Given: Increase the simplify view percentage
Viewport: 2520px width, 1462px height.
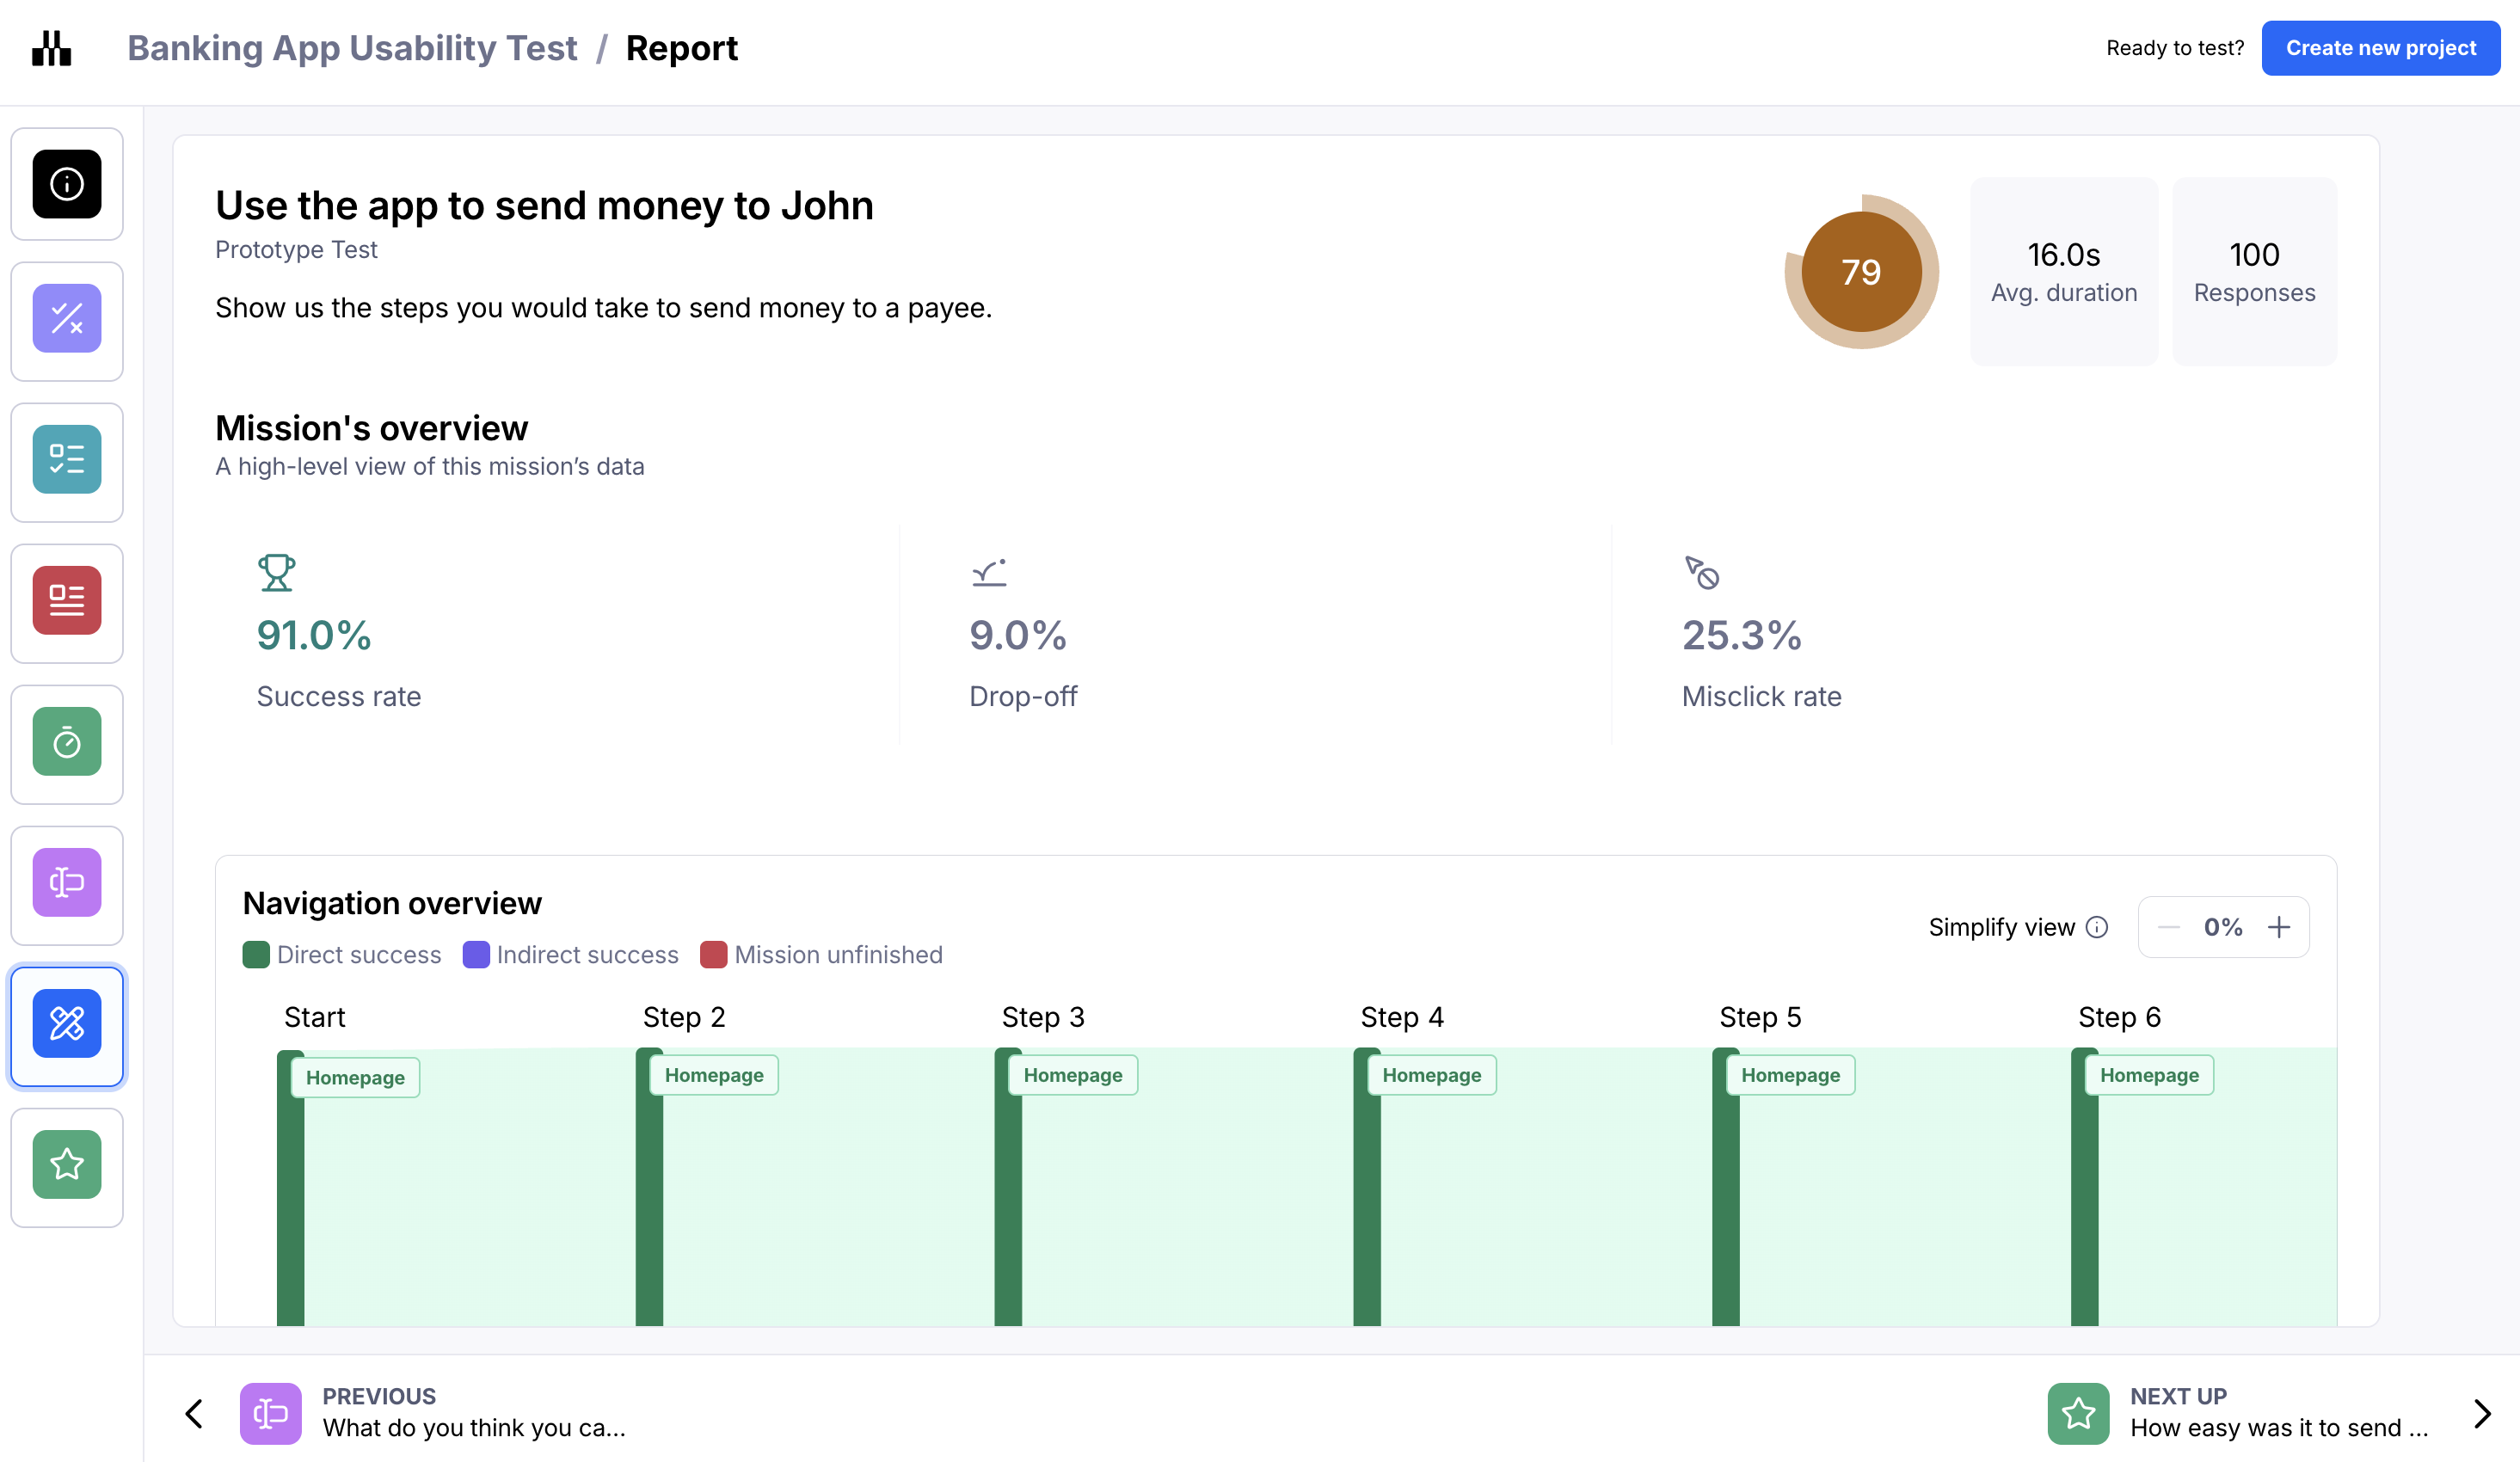Looking at the screenshot, I should click(2279, 928).
